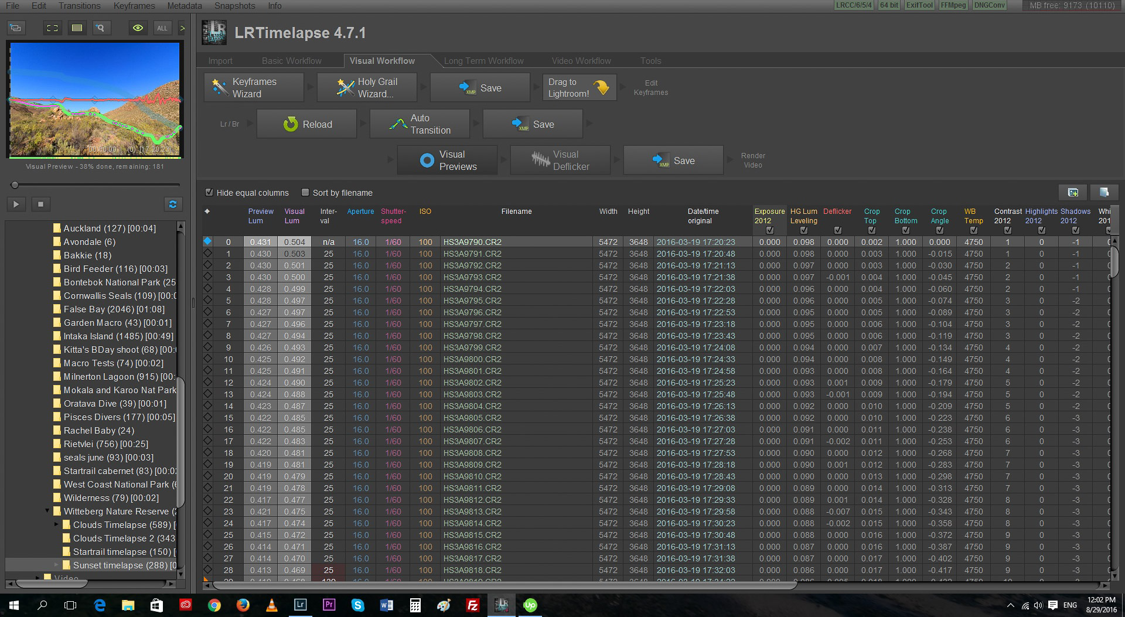Click the ALL curves button
This screenshot has width=1125, height=617.
pyautogui.click(x=162, y=28)
